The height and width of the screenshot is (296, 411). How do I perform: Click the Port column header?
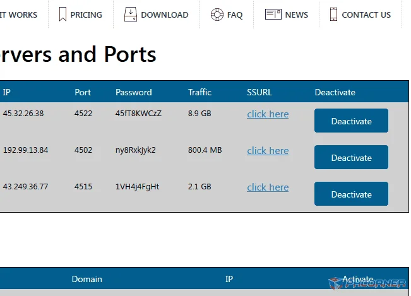pos(83,92)
